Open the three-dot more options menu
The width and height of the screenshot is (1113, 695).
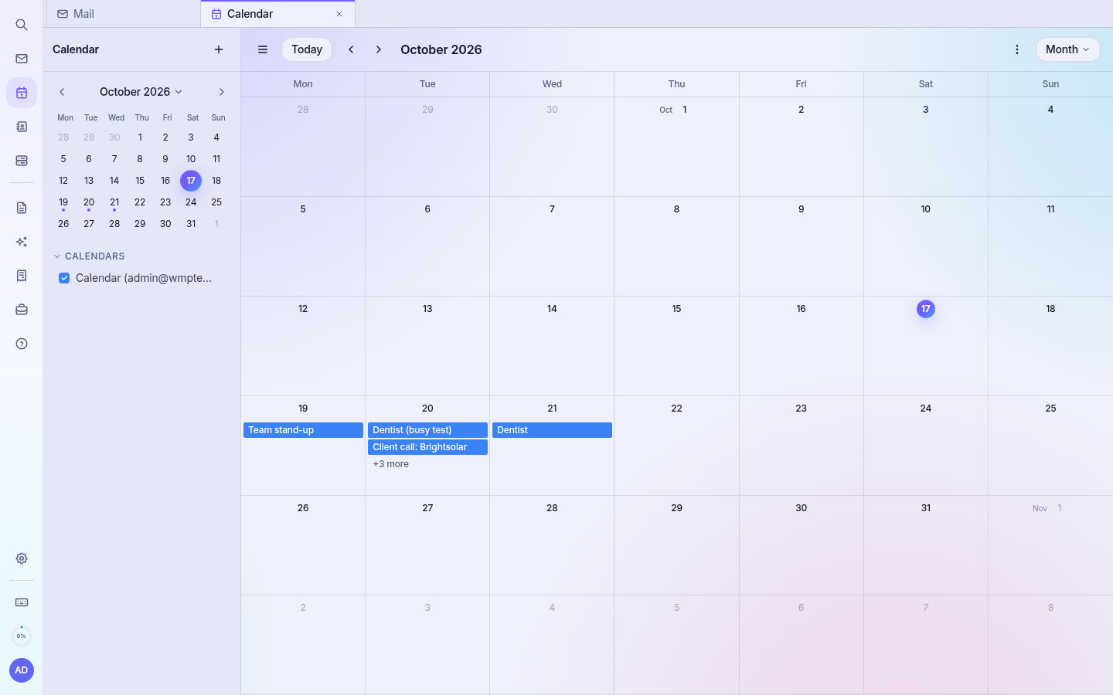pyautogui.click(x=1017, y=49)
